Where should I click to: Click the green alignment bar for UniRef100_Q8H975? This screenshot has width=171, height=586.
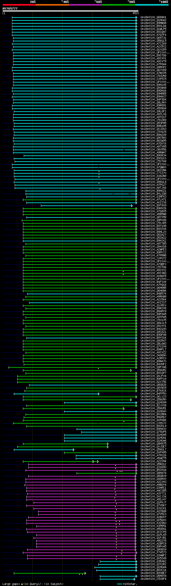[66, 444]
